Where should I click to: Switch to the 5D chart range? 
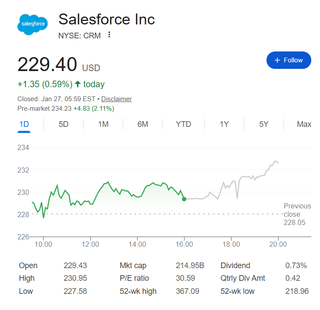pos(64,124)
